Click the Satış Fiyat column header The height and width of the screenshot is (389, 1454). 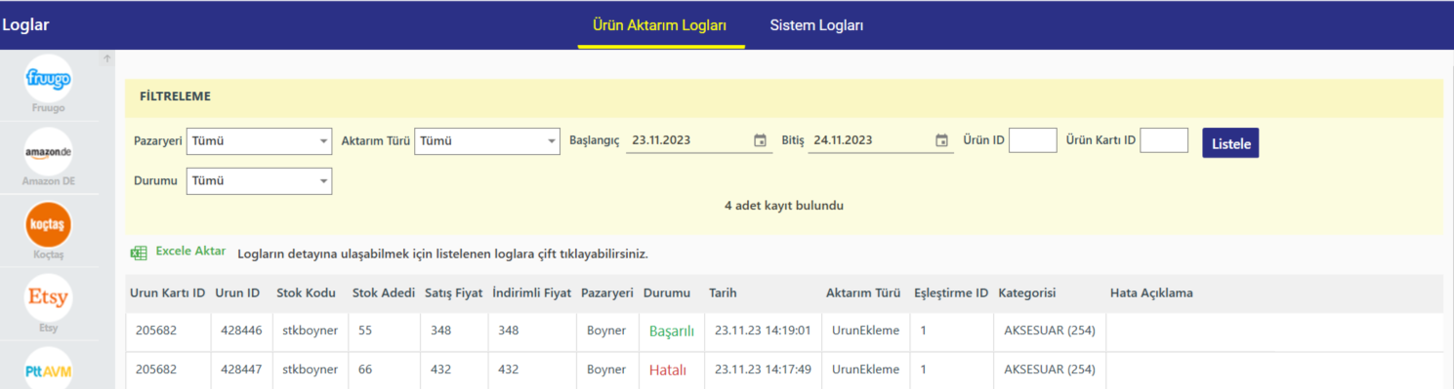pos(454,292)
